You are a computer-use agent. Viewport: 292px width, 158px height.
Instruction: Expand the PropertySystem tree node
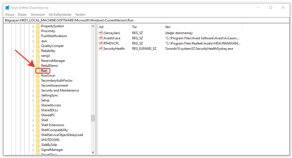33,26
